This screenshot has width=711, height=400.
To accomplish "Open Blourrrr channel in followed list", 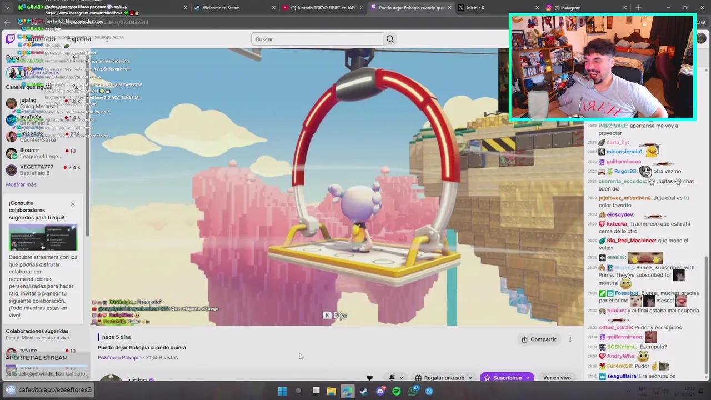I will tap(44, 153).
